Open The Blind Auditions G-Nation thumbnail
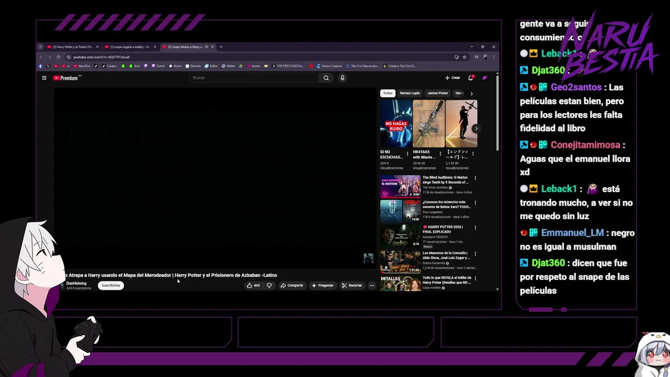Screen dimensions: 670x377 400,186
